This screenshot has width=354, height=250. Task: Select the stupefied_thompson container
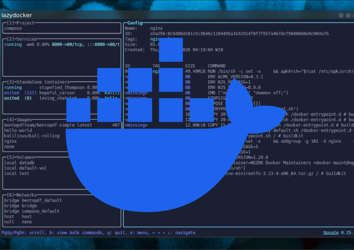click(x=62, y=88)
